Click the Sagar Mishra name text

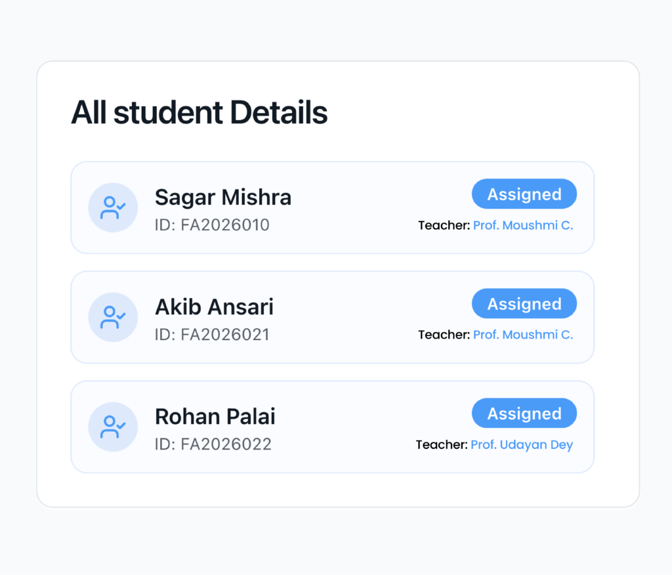click(x=223, y=197)
